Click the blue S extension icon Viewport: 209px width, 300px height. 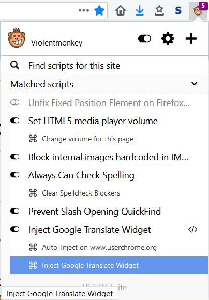click(178, 10)
